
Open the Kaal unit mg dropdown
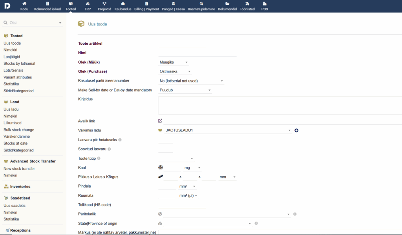pos(192,168)
